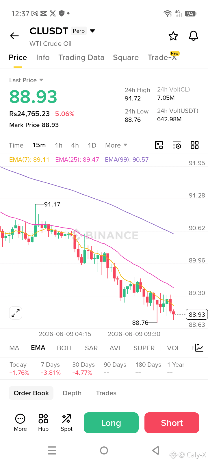The height and width of the screenshot is (462, 208).
Task: Add CLUSDT to favorites with star icon
Action: click(x=173, y=36)
